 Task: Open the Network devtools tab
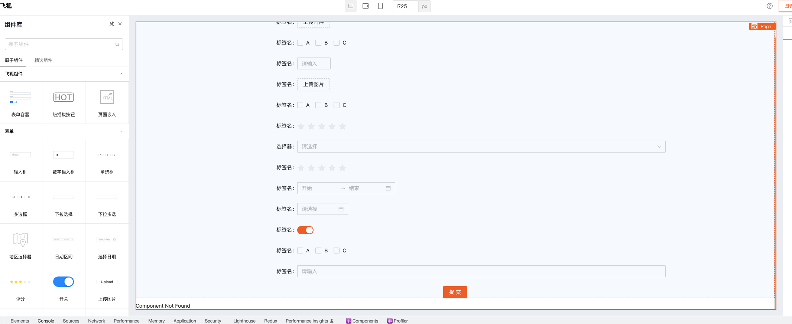pos(97,321)
